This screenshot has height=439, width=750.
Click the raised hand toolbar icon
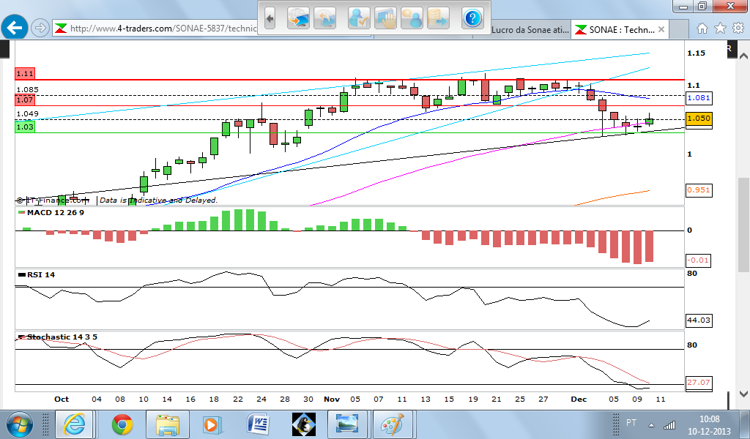[385, 18]
